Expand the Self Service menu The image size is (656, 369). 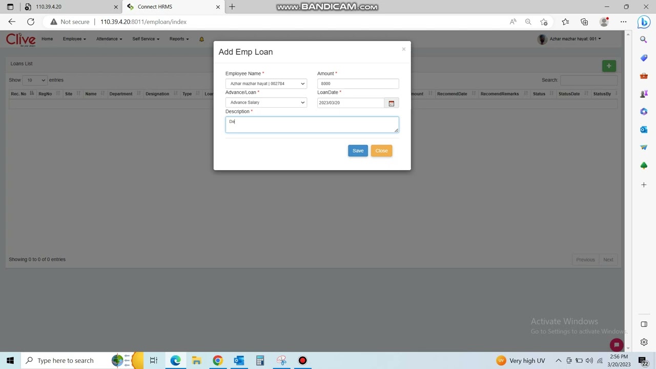click(146, 39)
